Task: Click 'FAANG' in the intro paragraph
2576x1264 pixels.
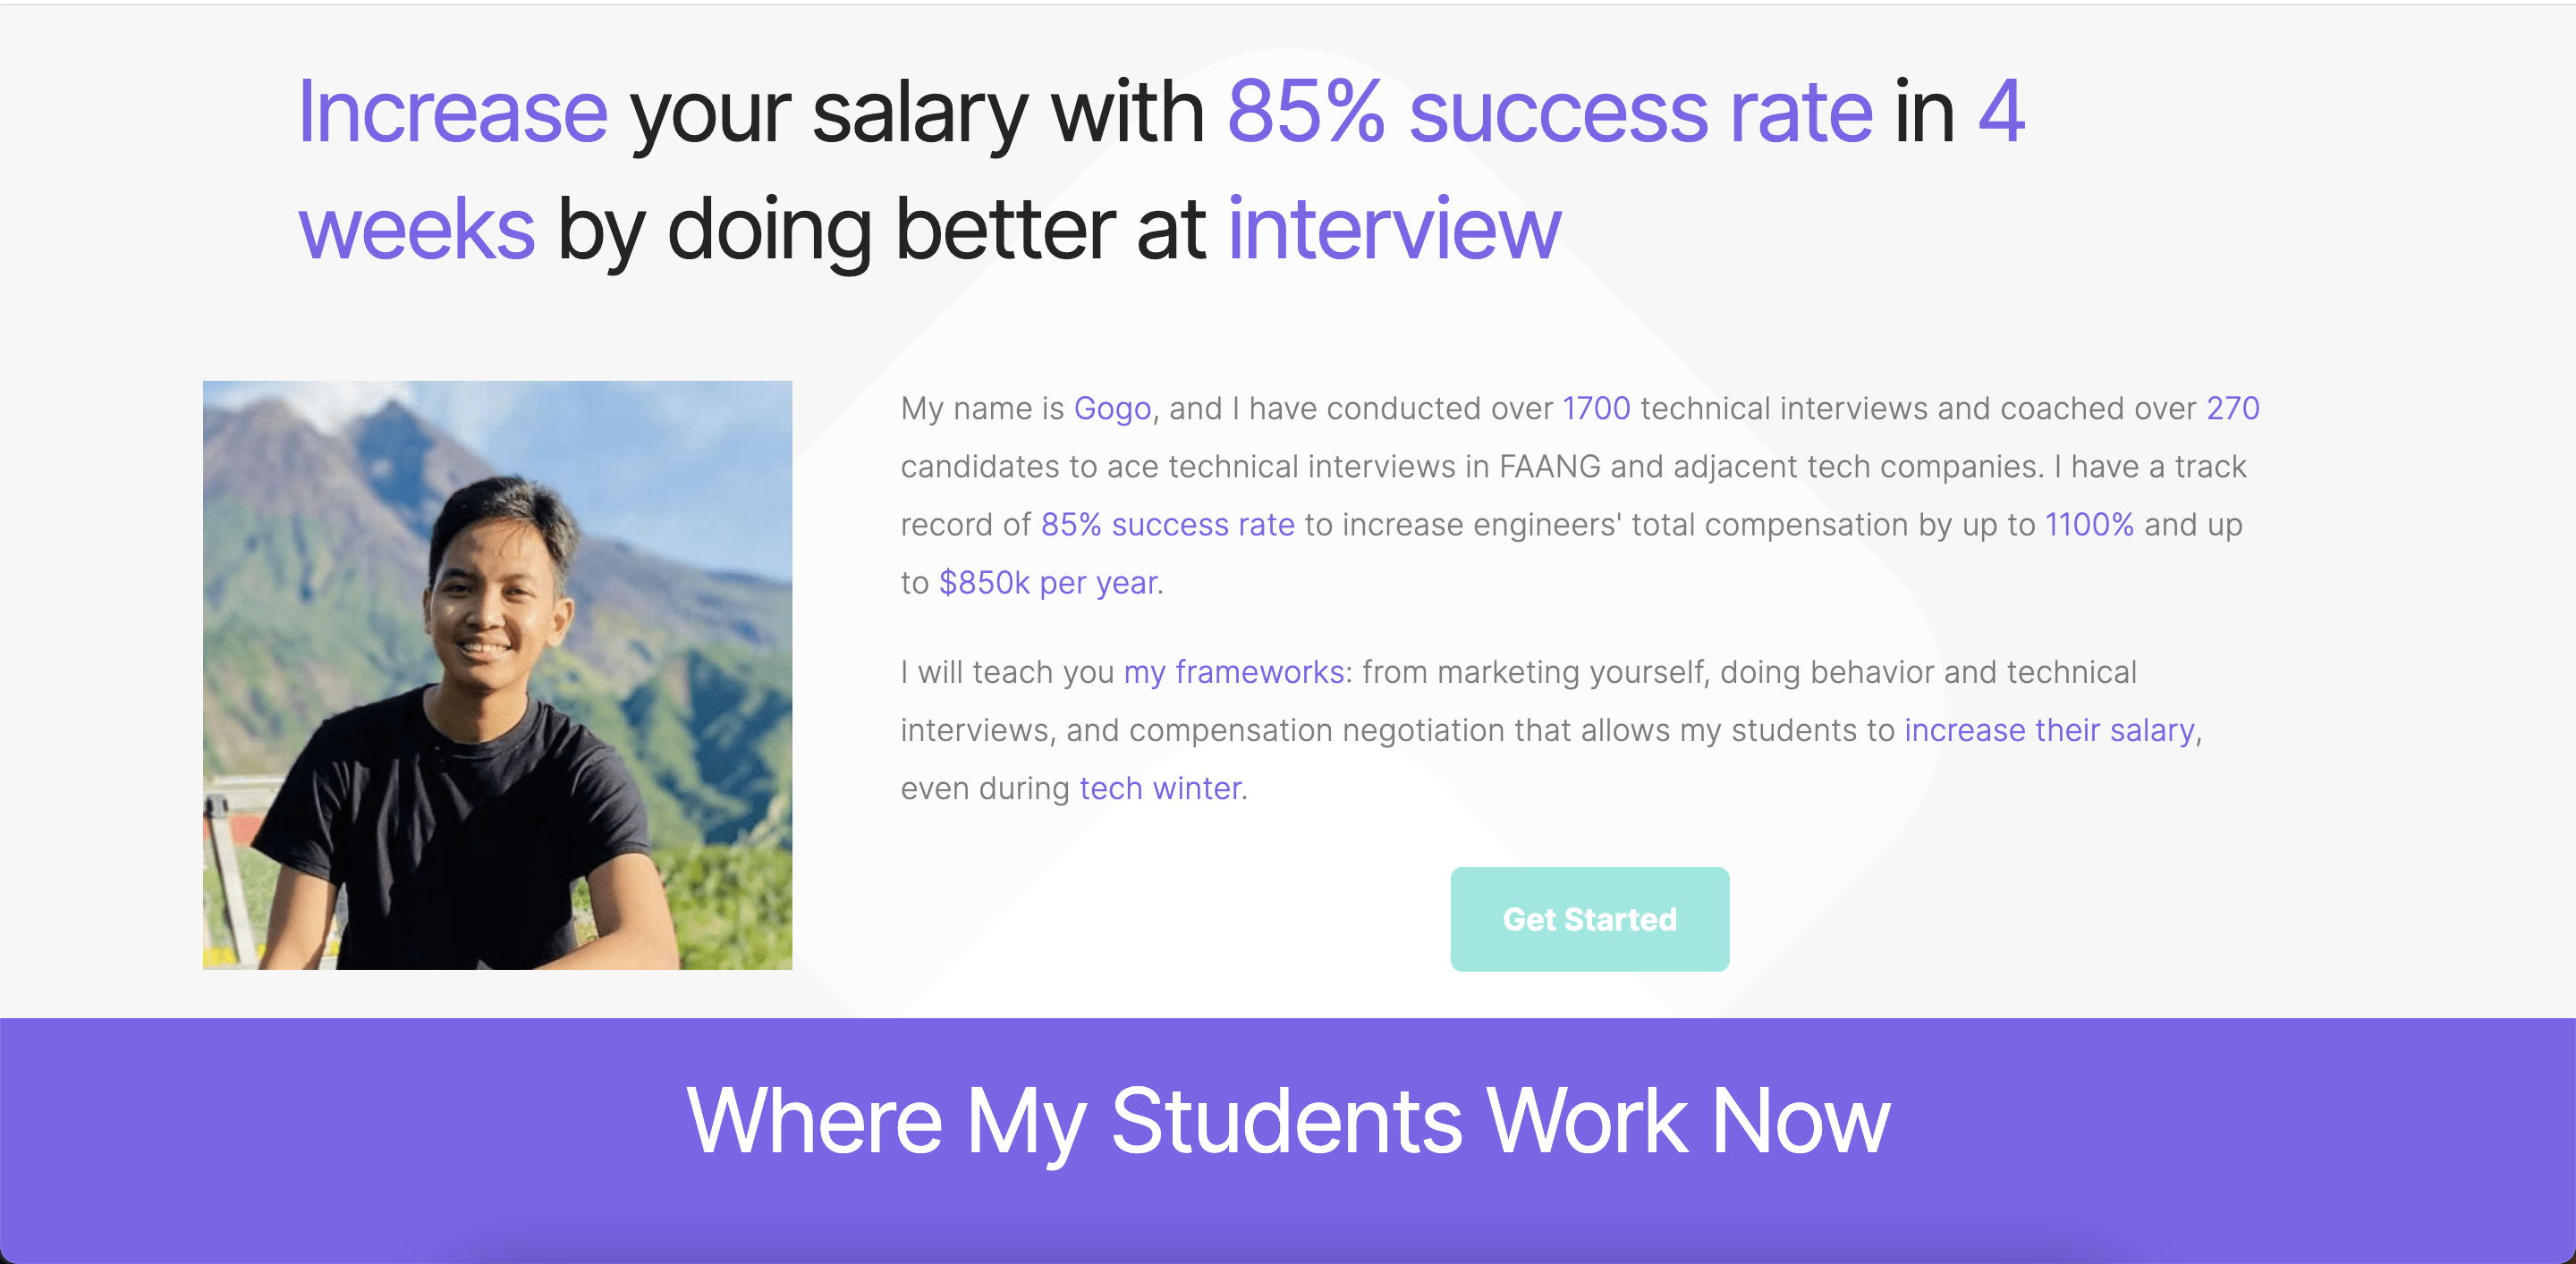Action: pyautogui.click(x=1549, y=467)
